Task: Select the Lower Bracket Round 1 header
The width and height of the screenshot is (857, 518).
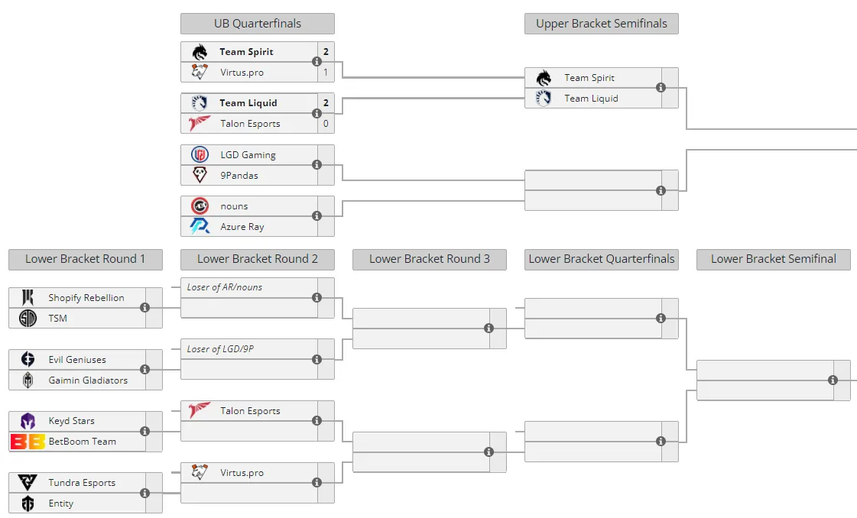Action: point(86,259)
